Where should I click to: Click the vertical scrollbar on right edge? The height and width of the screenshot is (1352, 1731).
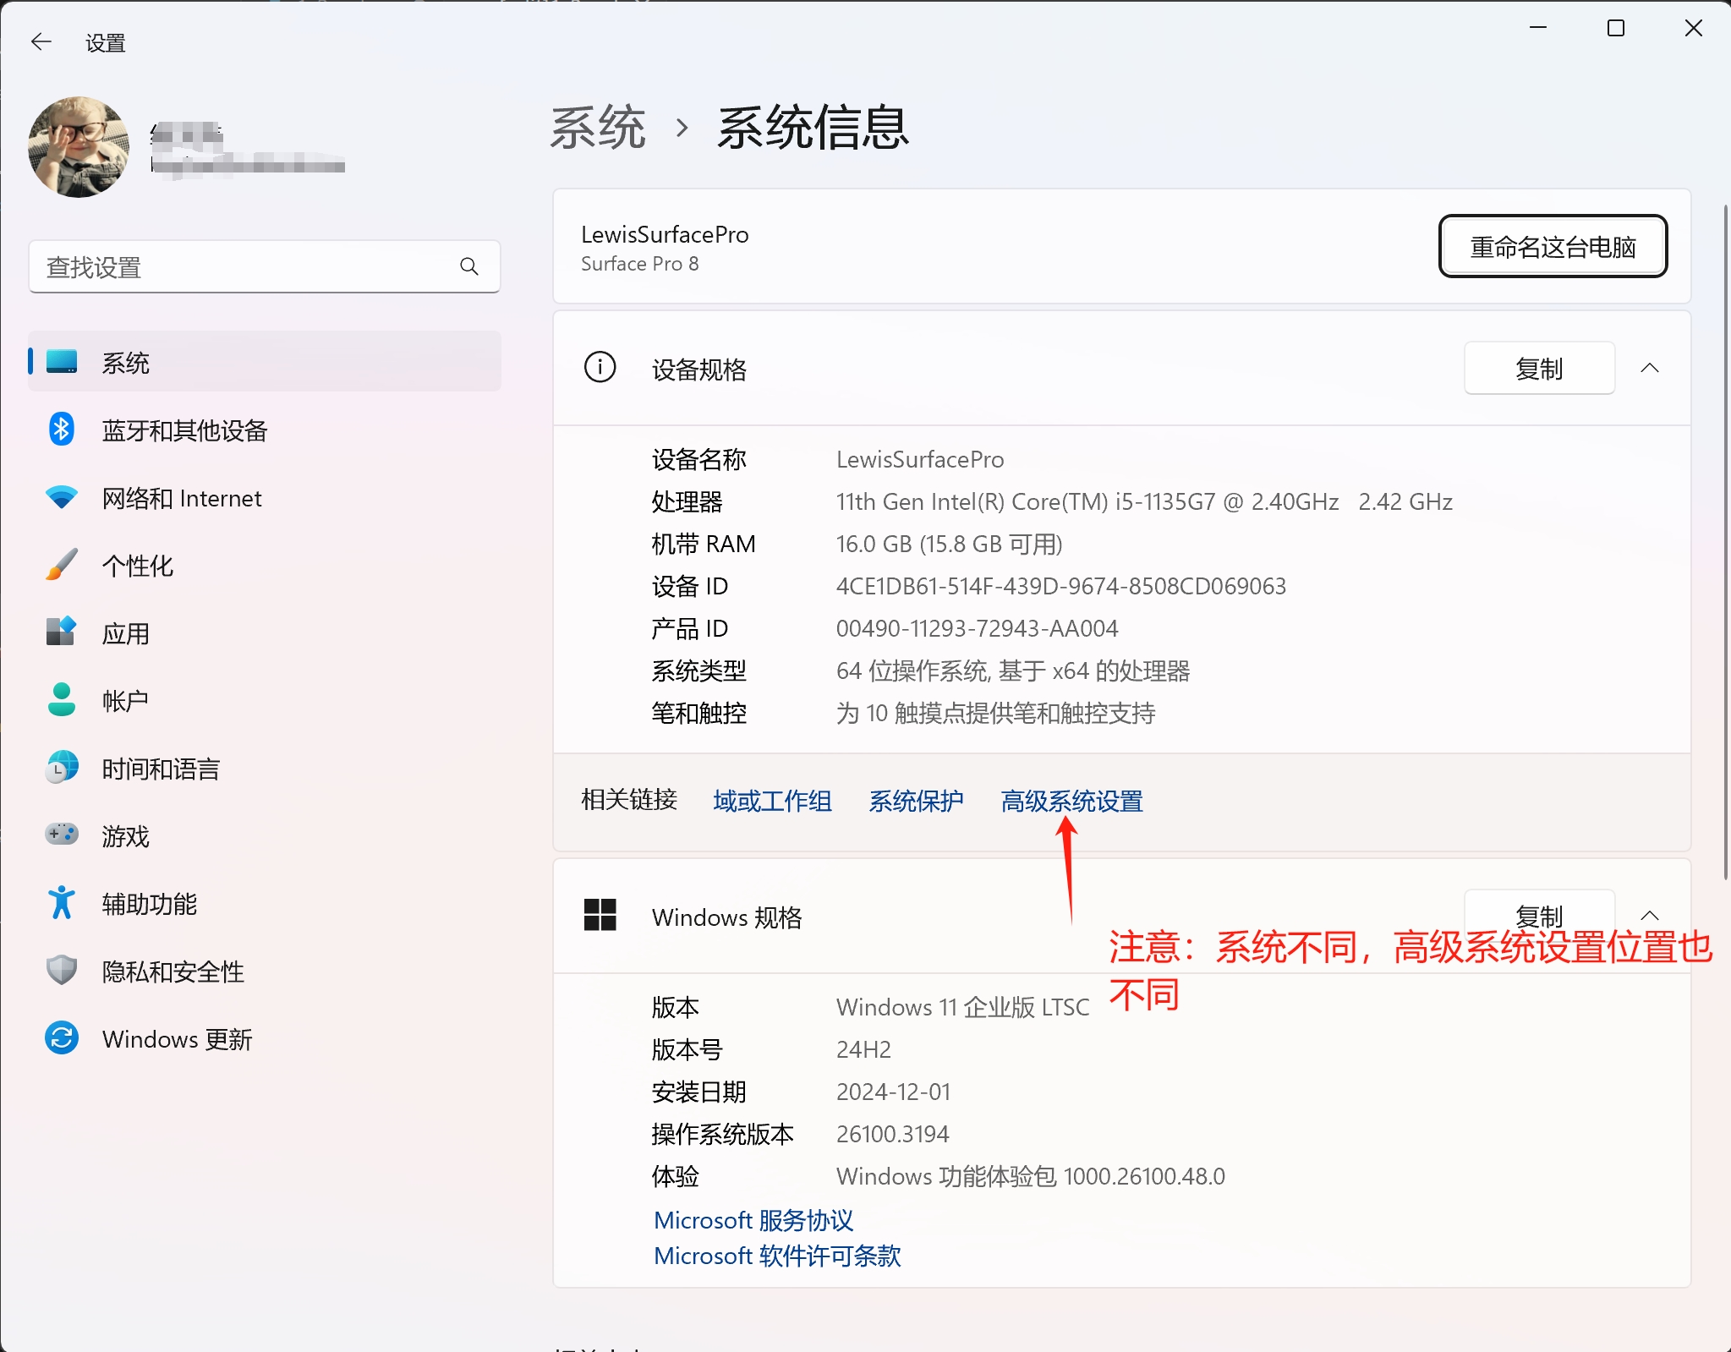pyautogui.click(x=1726, y=541)
